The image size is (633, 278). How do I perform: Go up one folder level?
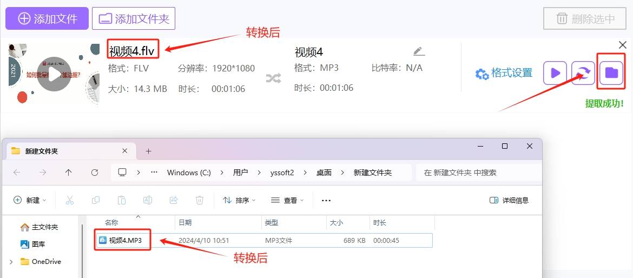coord(69,173)
